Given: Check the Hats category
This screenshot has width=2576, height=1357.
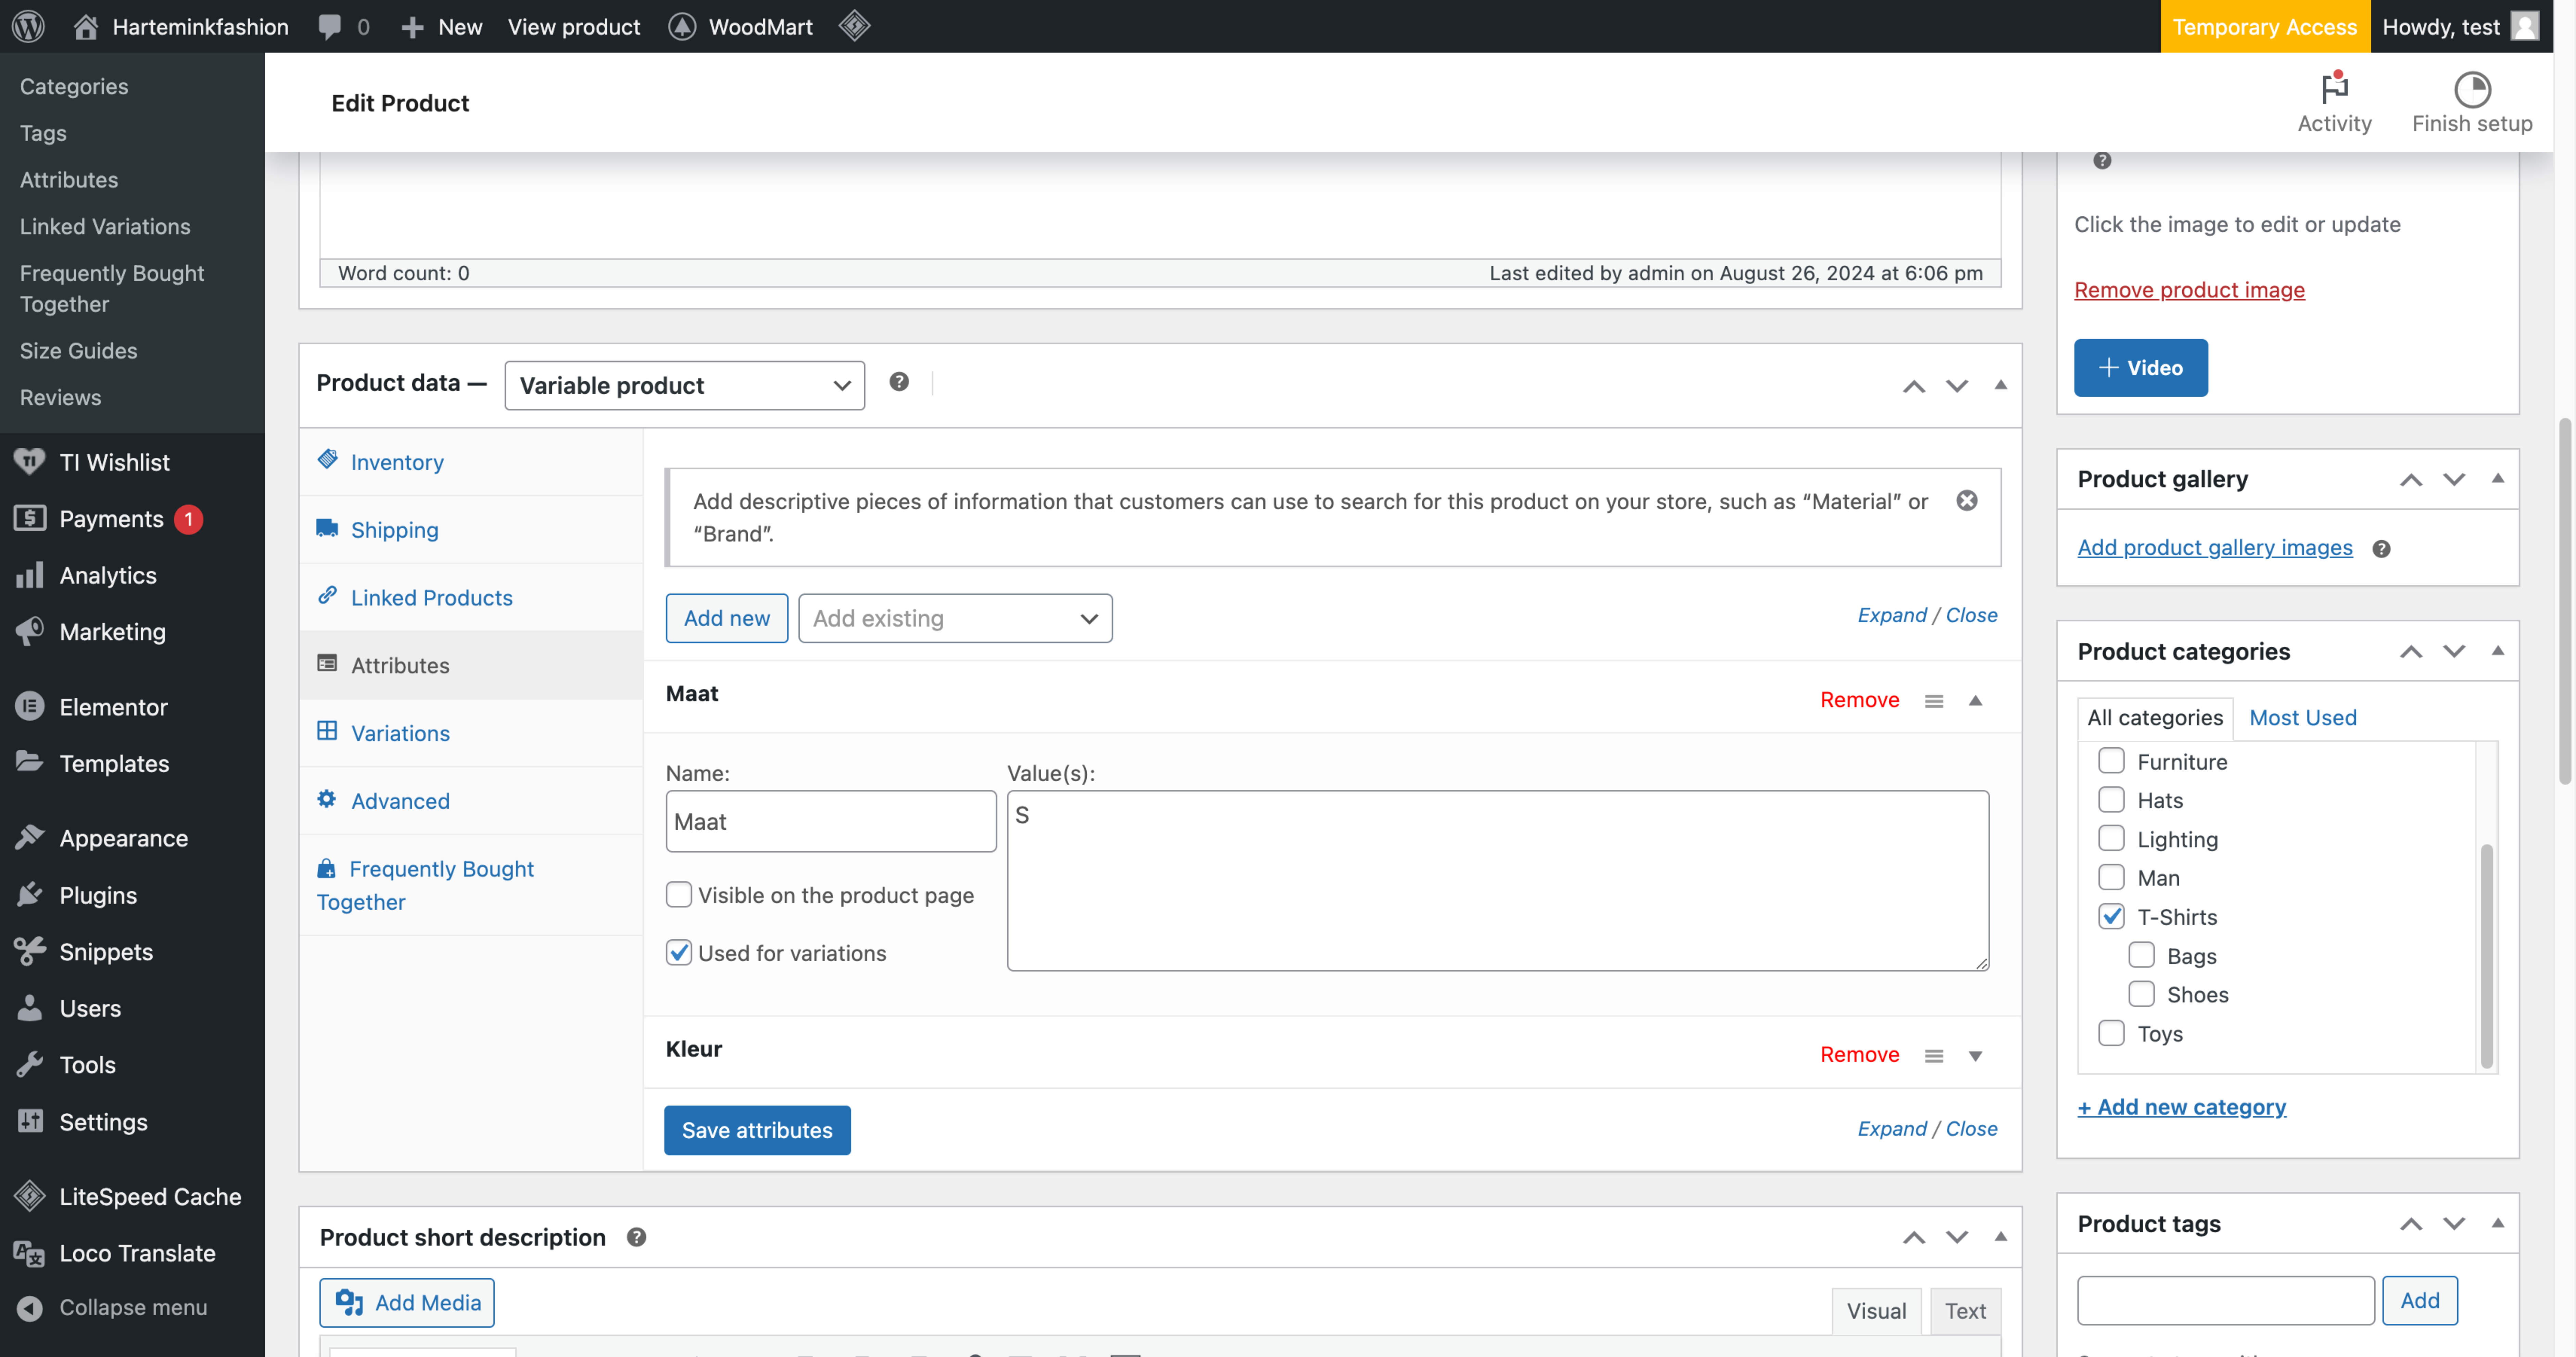Looking at the screenshot, I should (x=2111, y=800).
